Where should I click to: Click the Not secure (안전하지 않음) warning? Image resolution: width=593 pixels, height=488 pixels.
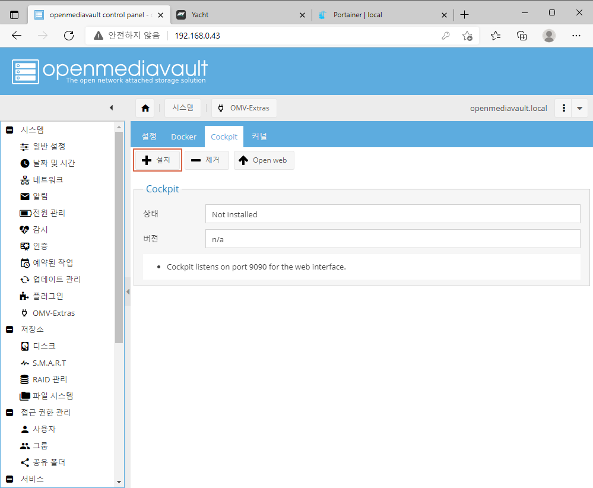click(126, 36)
